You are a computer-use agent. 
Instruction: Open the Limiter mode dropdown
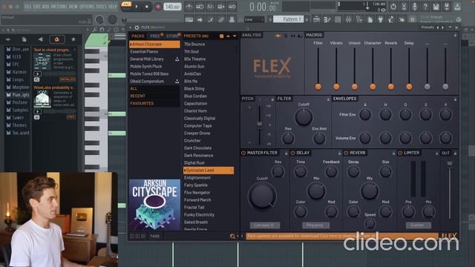click(x=418, y=225)
